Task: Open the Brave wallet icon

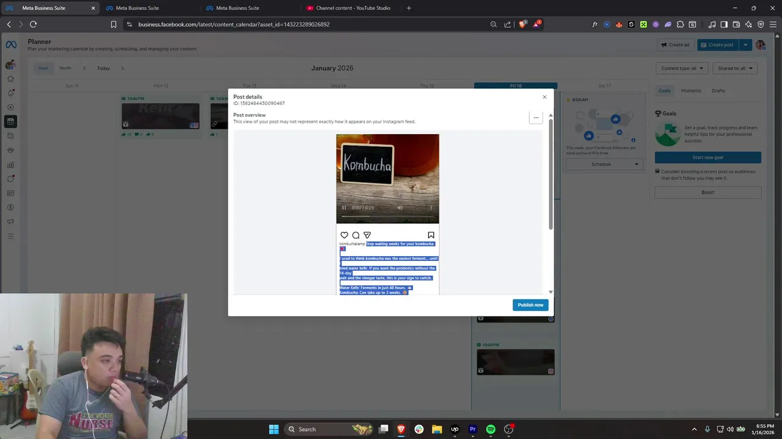Action: (736, 24)
